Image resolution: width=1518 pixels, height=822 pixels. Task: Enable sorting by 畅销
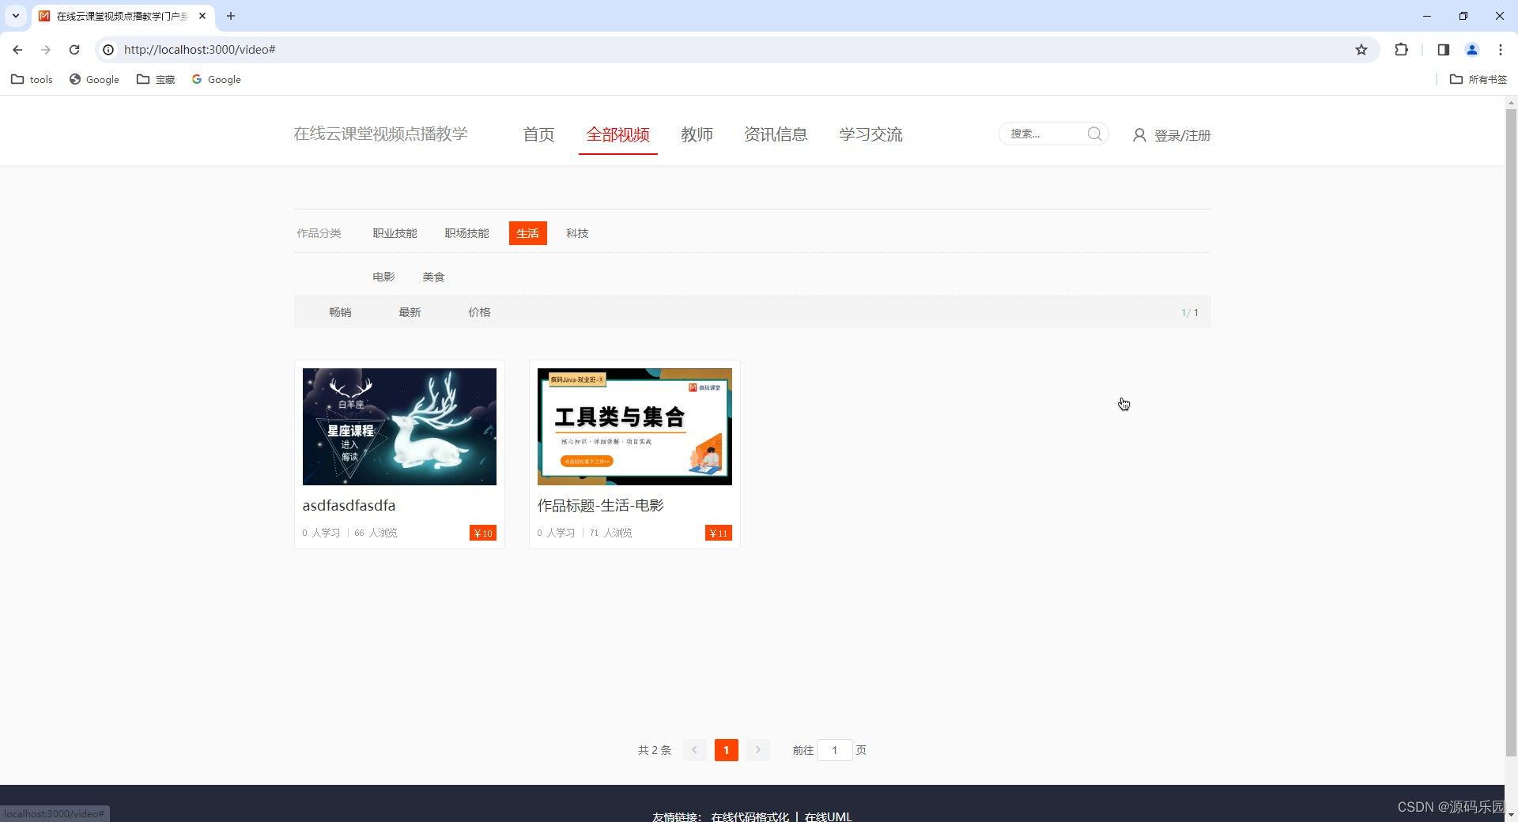[340, 311]
